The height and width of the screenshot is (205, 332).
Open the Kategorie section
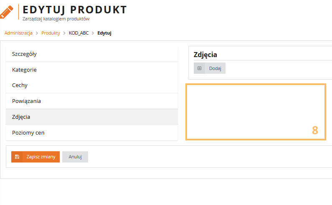24,70
